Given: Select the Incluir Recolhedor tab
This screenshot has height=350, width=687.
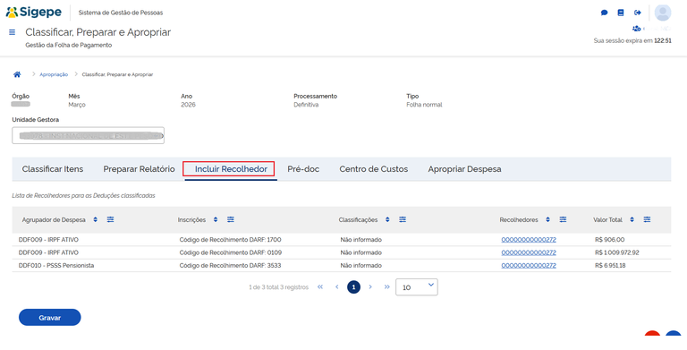Looking at the screenshot, I should [231, 169].
